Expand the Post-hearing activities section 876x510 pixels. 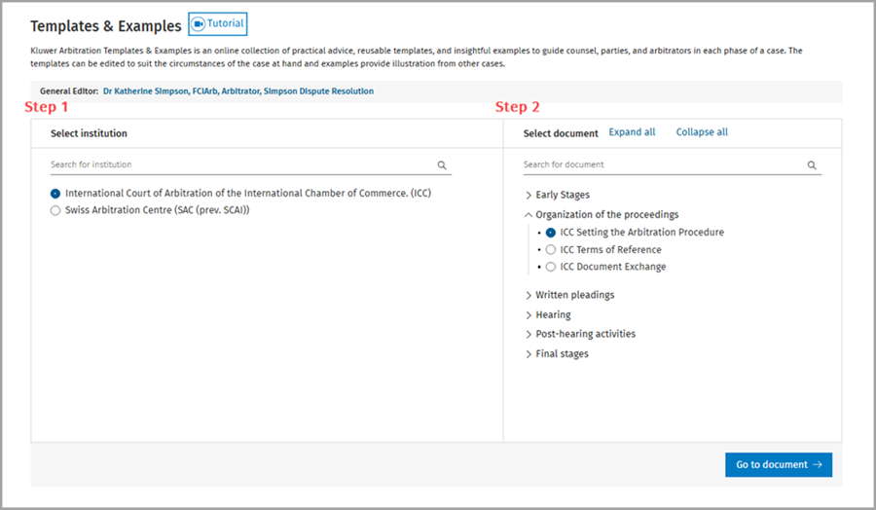(x=529, y=334)
